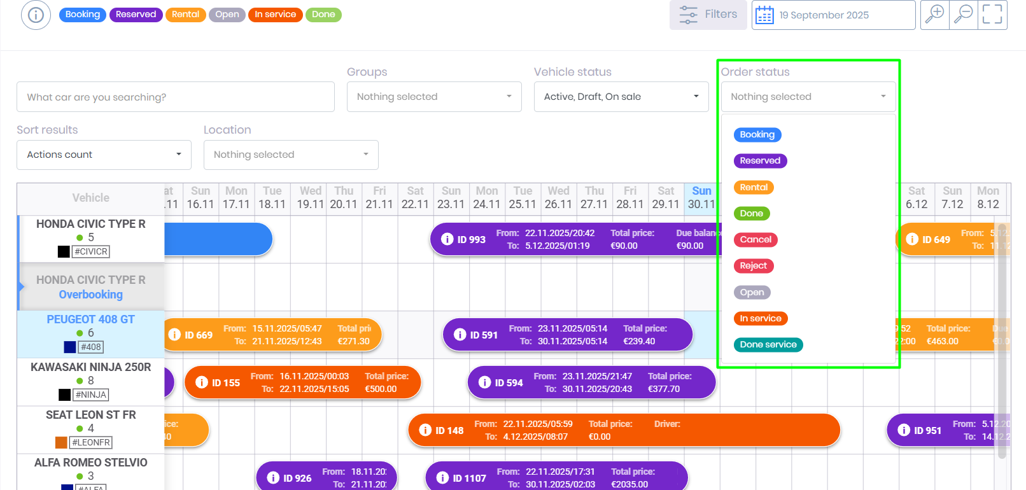The width and height of the screenshot is (1026, 490).
Task: Select Done service in Order status list
Action: click(x=768, y=345)
